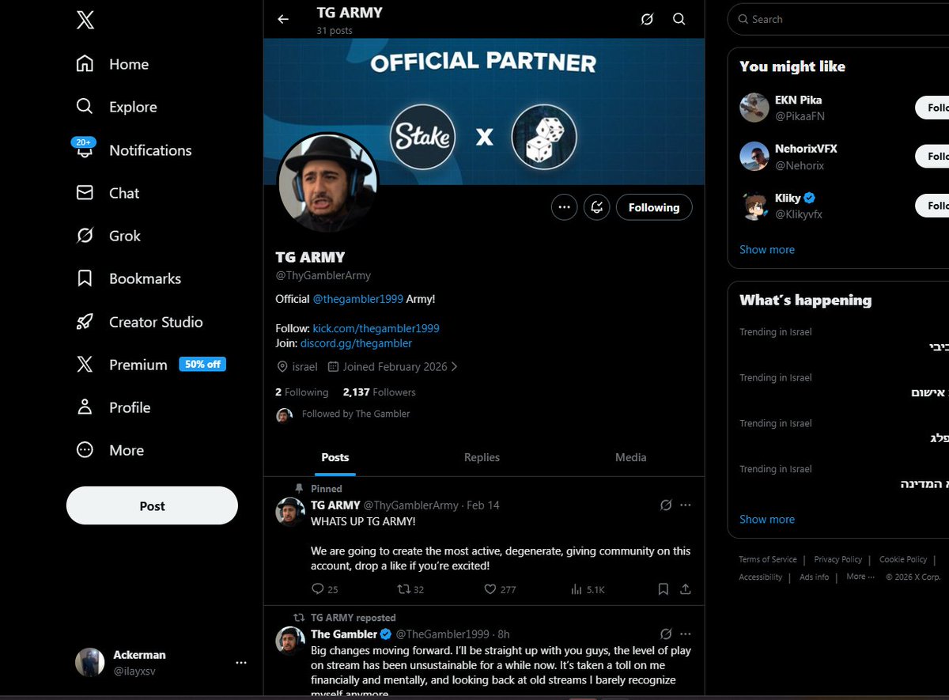Search this profile's posts
This screenshot has height=700, width=949.
pyautogui.click(x=679, y=19)
